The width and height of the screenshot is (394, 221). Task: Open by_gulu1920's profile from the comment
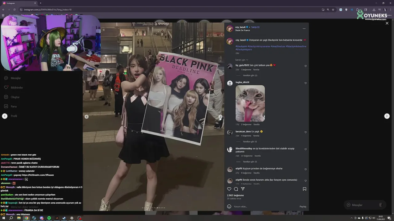pos(242,65)
